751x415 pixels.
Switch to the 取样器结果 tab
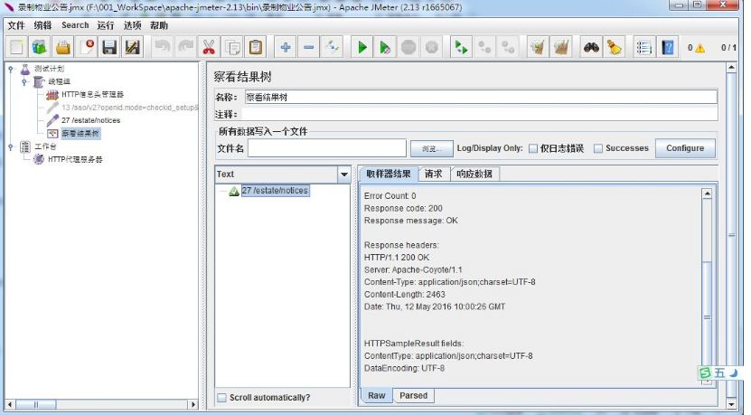[389, 174]
